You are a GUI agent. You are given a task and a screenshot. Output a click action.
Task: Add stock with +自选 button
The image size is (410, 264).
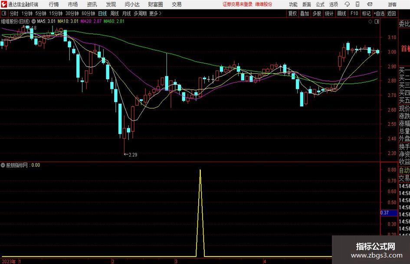click(379, 13)
